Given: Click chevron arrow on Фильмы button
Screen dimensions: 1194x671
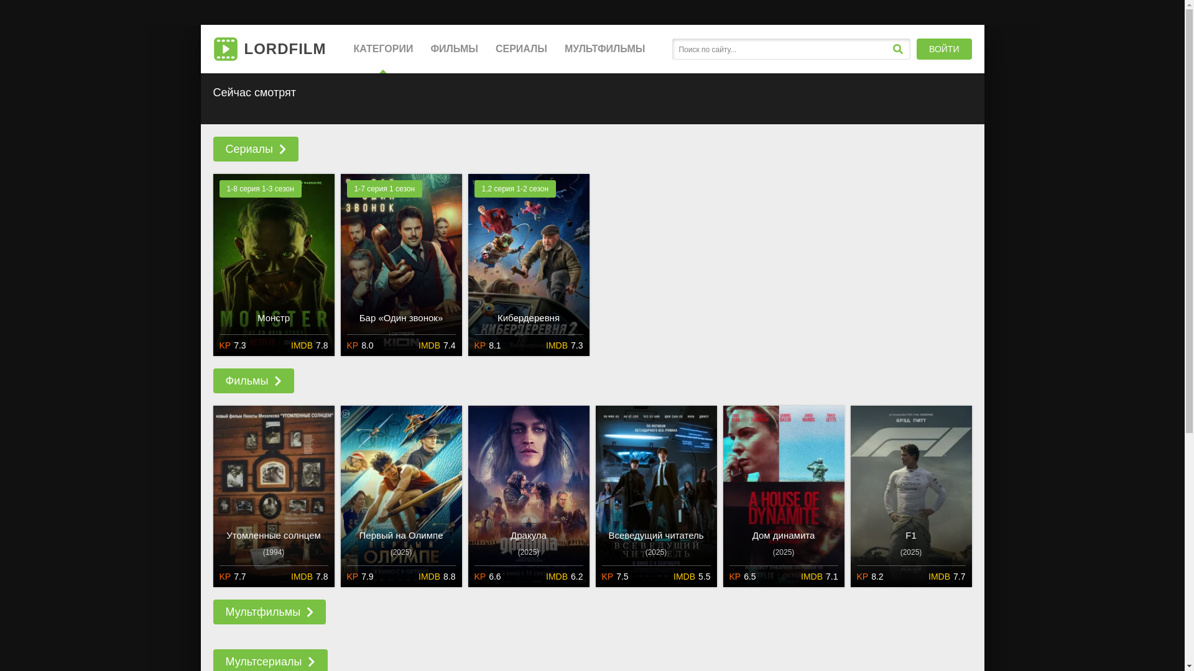Looking at the screenshot, I should pos(278,381).
